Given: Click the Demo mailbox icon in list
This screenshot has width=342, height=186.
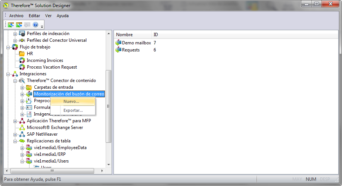Looking at the screenshot, I should [118, 43].
